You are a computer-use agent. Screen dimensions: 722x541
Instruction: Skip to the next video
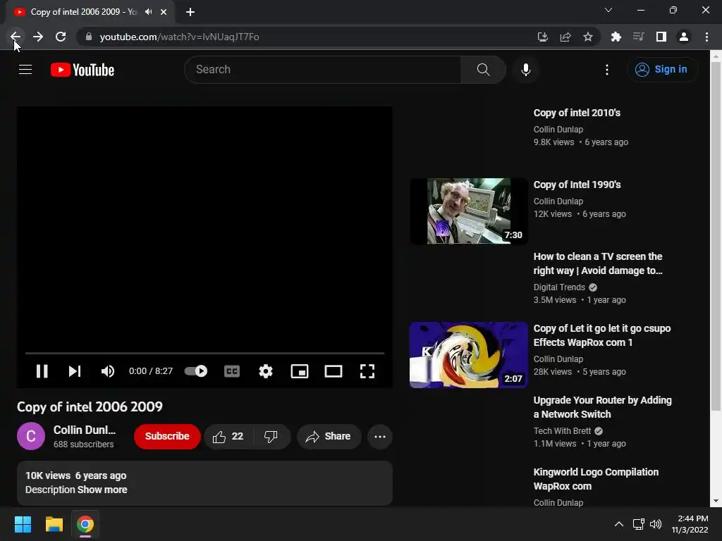[x=75, y=371]
